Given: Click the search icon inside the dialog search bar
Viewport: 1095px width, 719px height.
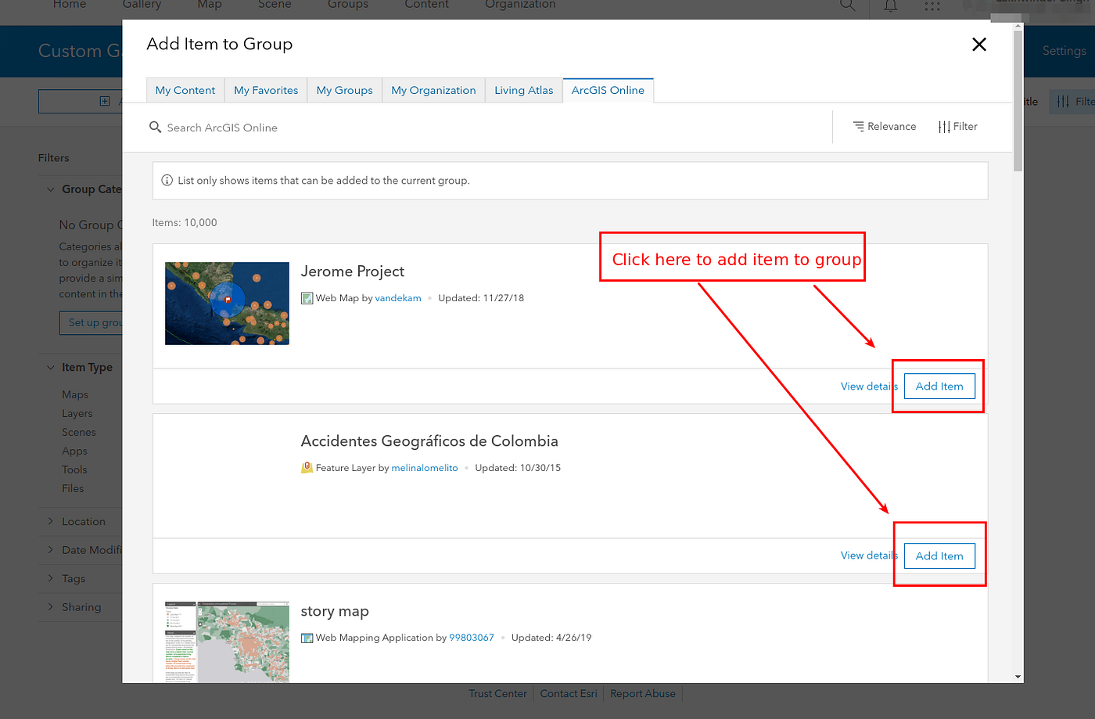Looking at the screenshot, I should (155, 127).
